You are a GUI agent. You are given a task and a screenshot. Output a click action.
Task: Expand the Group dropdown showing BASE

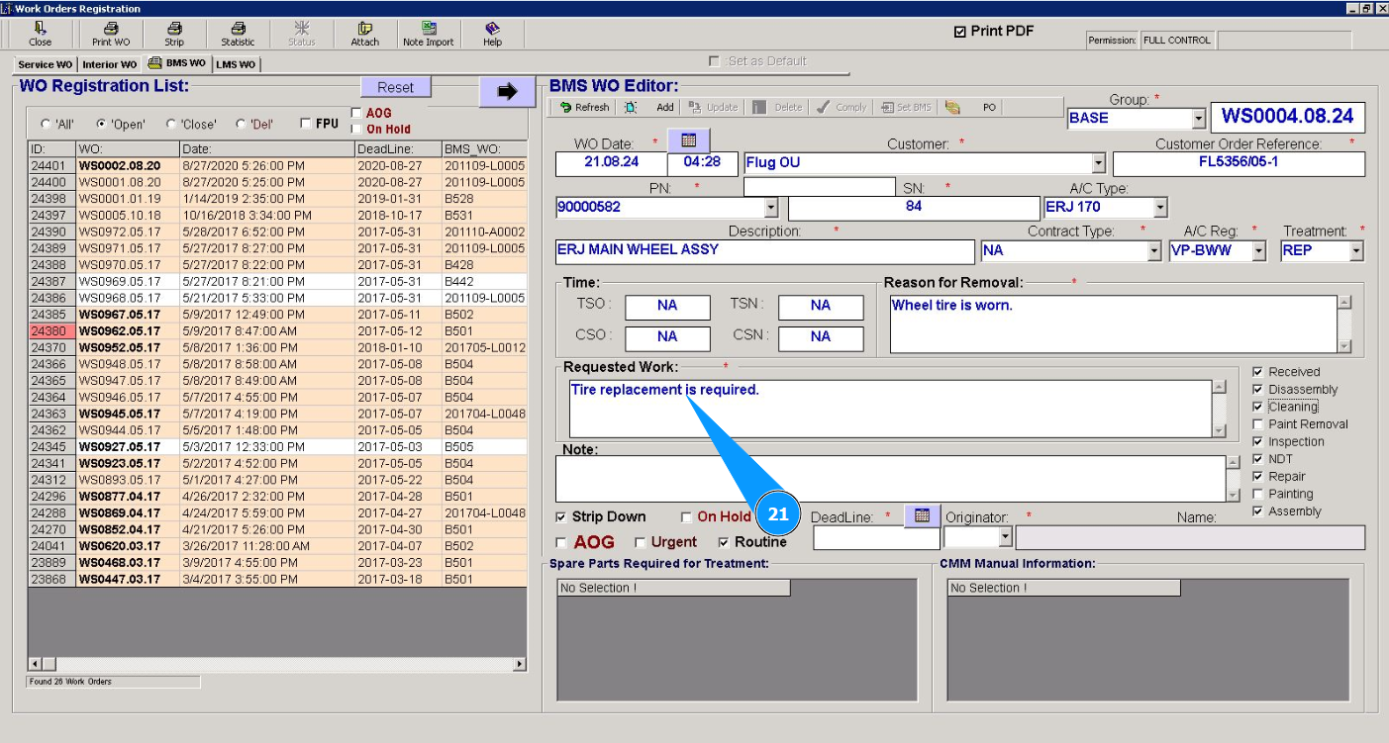tap(1198, 119)
